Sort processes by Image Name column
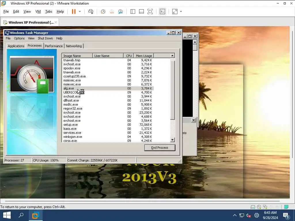295x221 pixels. point(77,56)
